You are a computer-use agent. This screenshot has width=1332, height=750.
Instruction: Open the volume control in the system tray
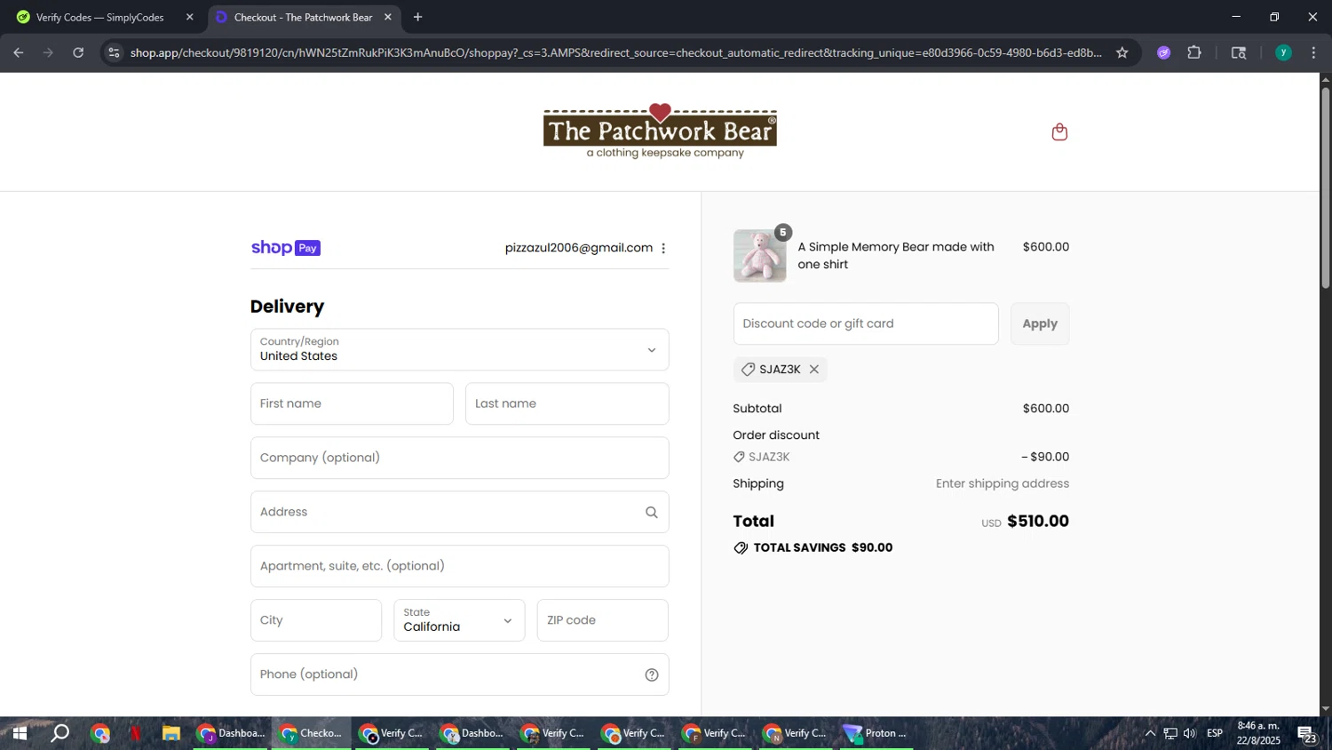click(x=1190, y=733)
